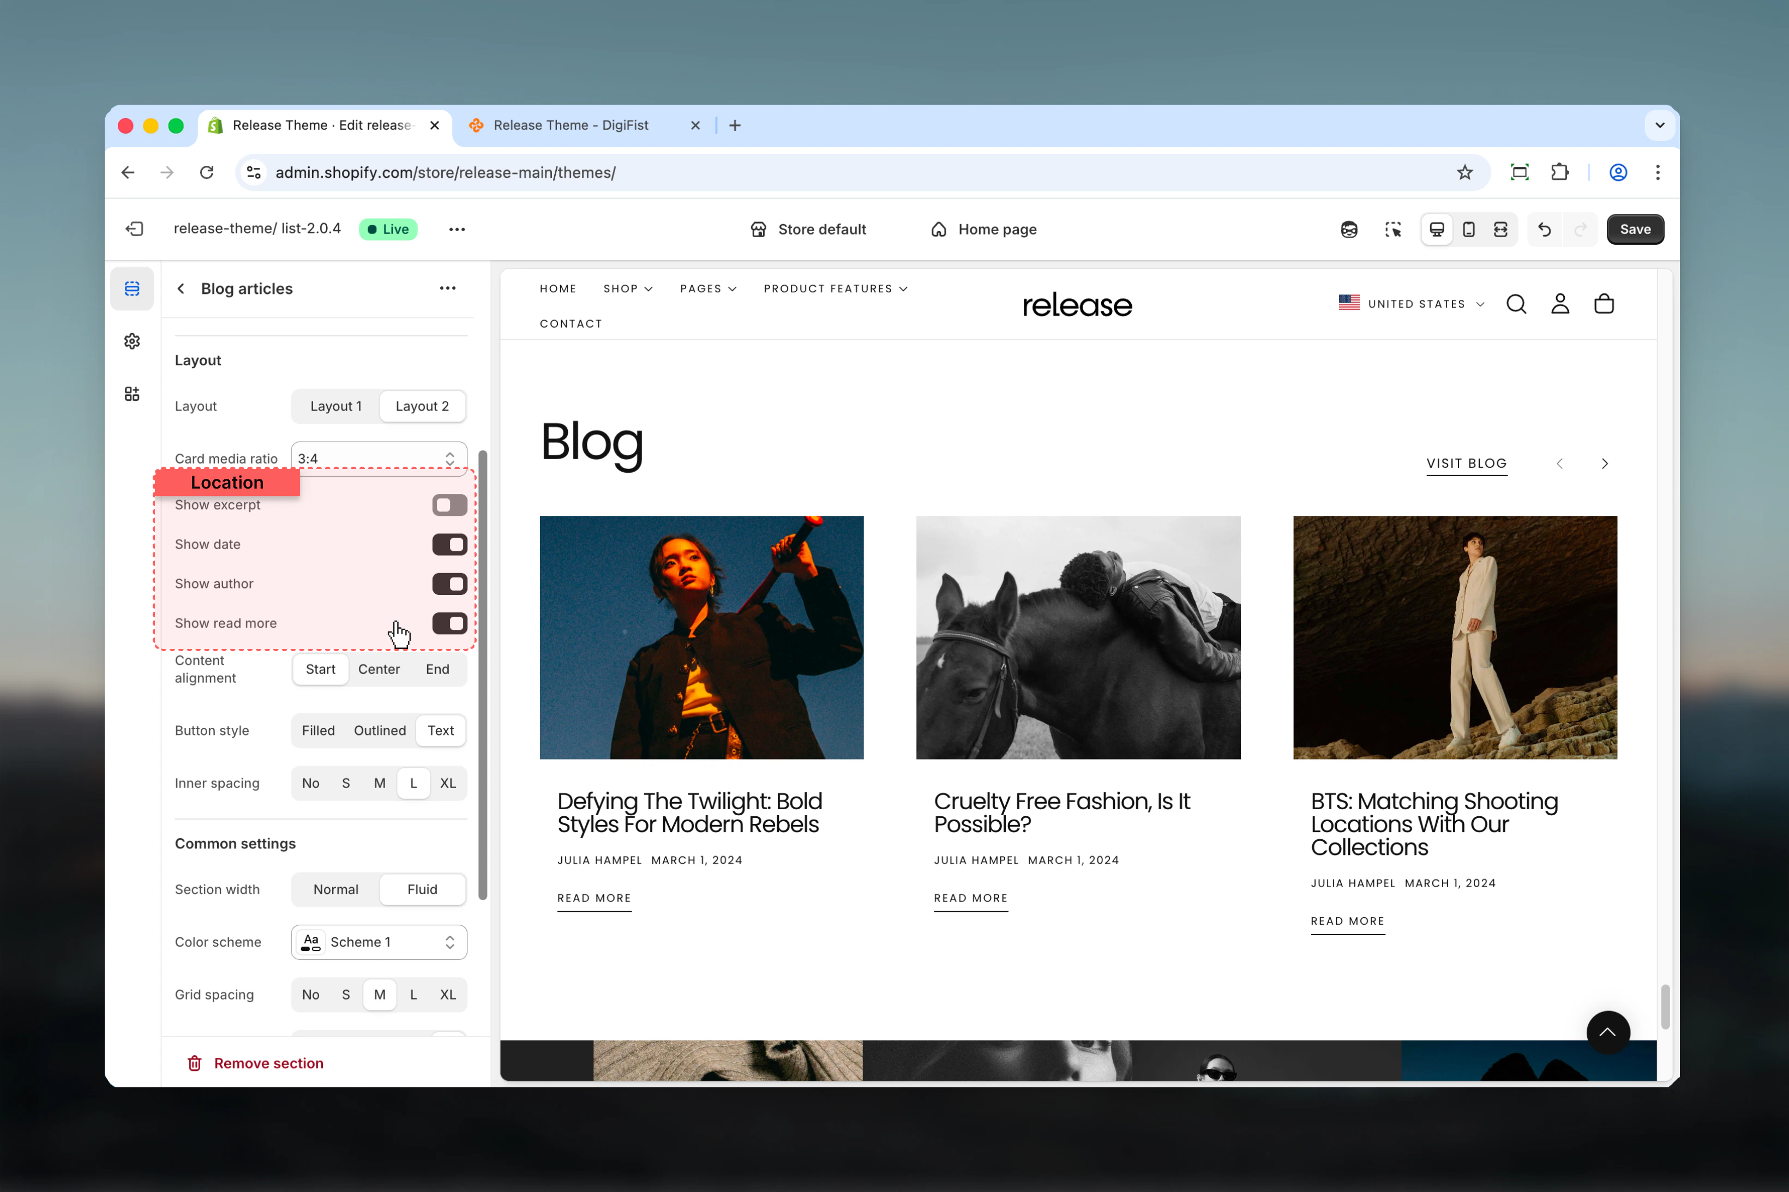Open the Chrome profile icon

(1619, 172)
